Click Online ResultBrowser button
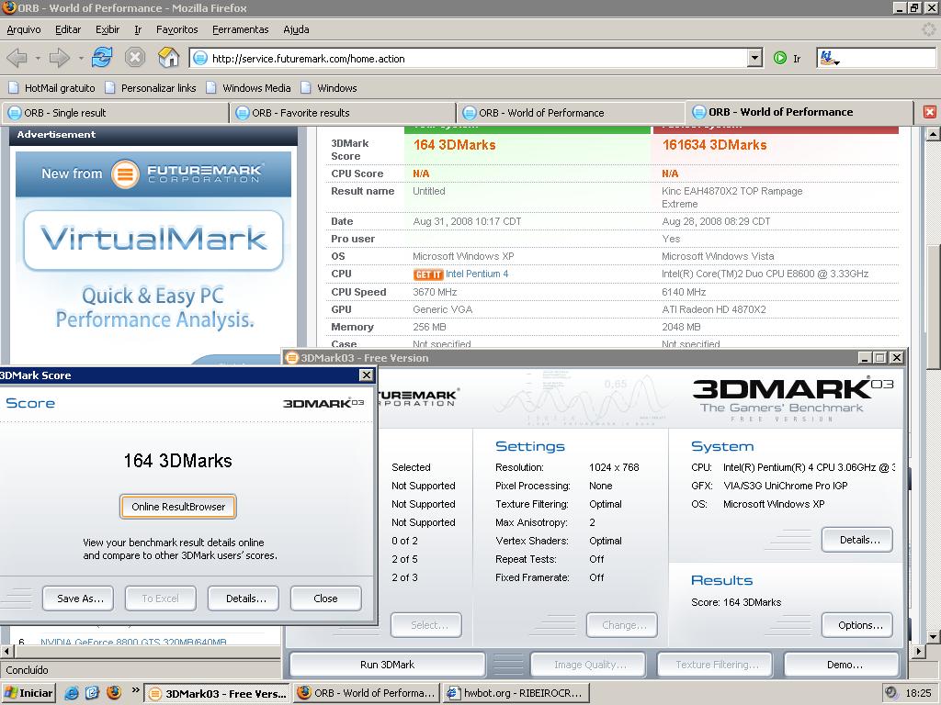 178,507
